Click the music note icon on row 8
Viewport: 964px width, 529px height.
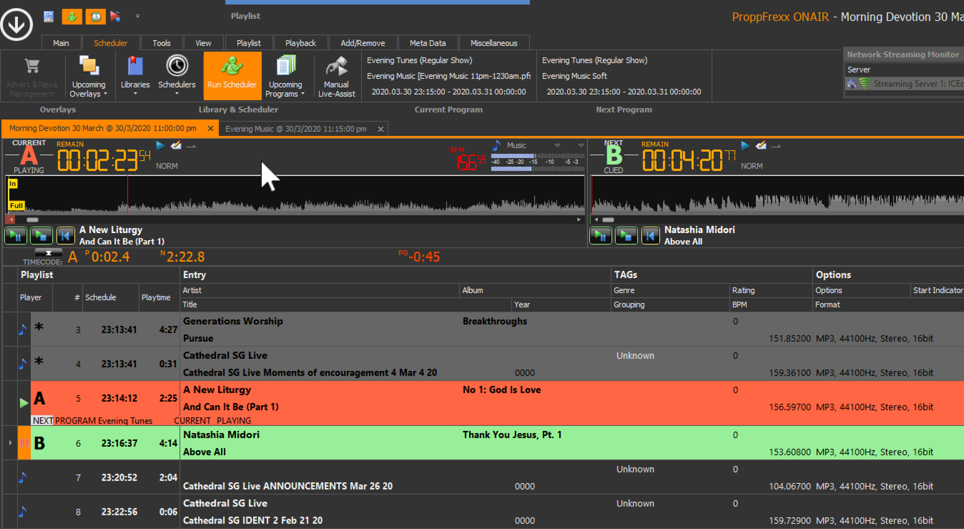click(x=22, y=512)
